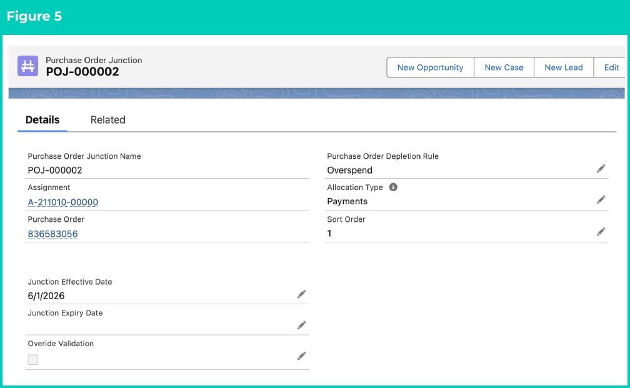Edit the Junction Expiry Date pencil
This screenshot has width=630, height=388.
[301, 325]
